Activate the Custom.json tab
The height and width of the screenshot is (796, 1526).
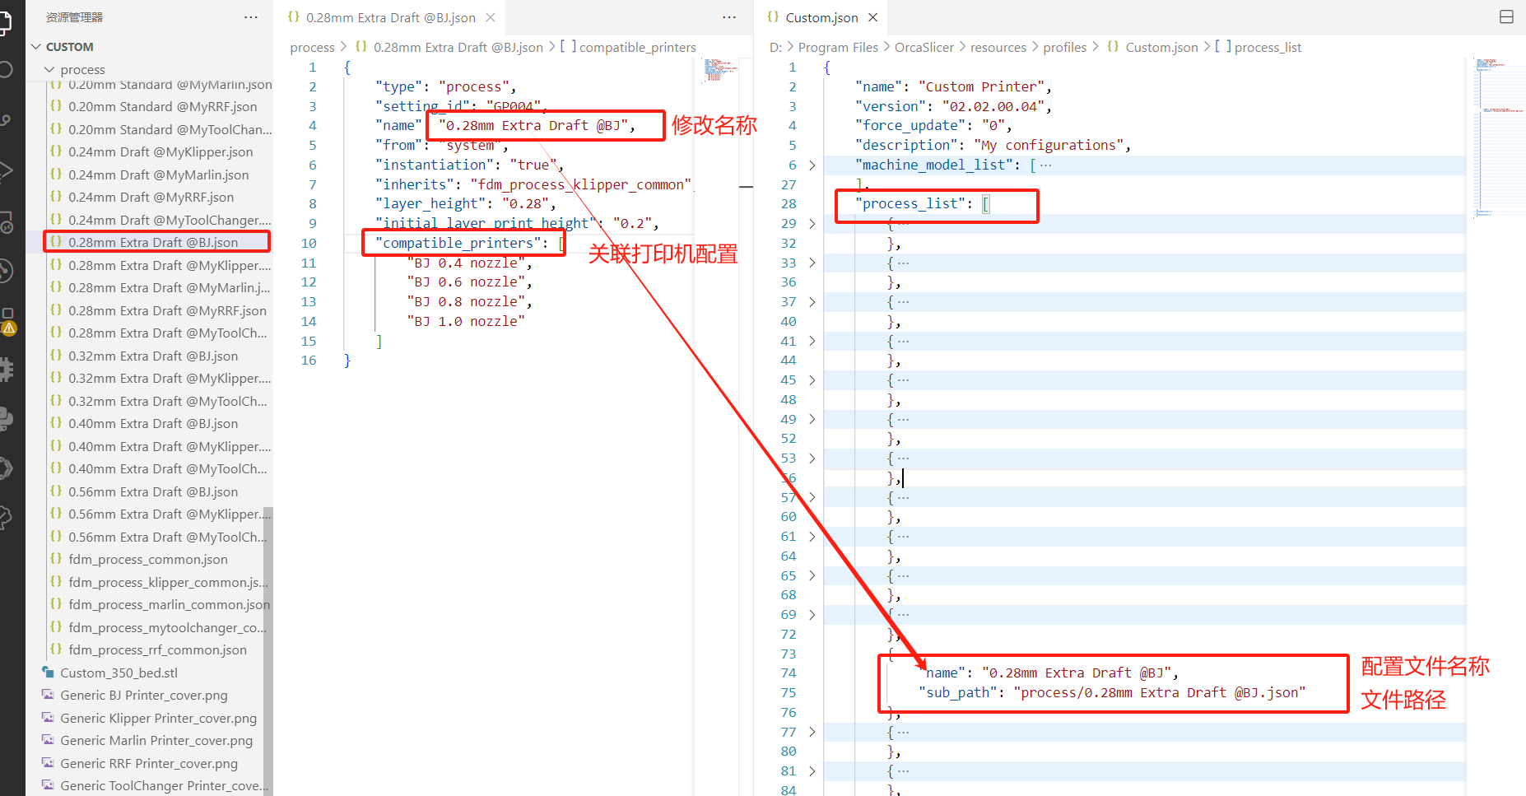(x=821, y=17)
